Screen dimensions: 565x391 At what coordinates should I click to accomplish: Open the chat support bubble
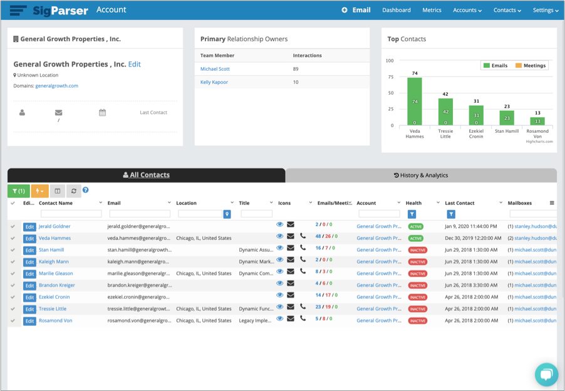point(546,375)
